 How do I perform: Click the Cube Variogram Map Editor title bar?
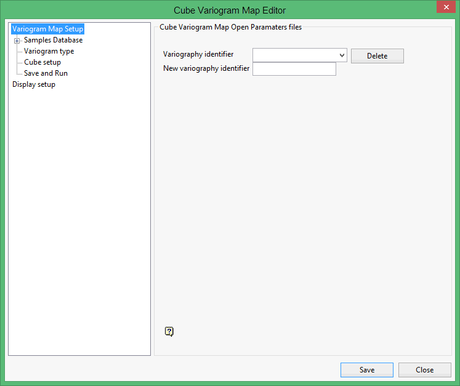[x=230, y=10]
